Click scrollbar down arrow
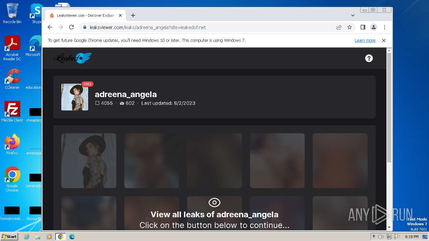Viewport: 429px width, 241px height. (x=389, y=228)
